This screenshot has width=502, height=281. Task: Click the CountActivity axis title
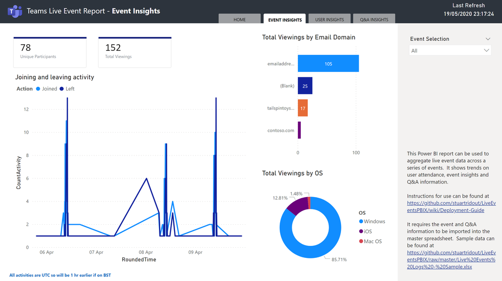[x=19, y=172]
